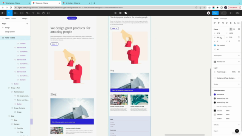Set frame to landscape orientation

coord(234,29)
